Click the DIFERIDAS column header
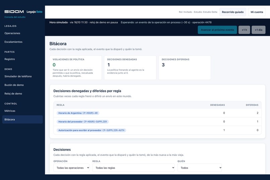This screenshot has height=180, width=270. [x=252, y=105]
